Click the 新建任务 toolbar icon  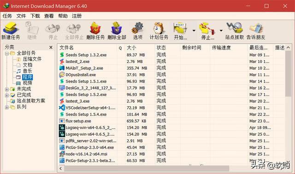pos(11,28)
